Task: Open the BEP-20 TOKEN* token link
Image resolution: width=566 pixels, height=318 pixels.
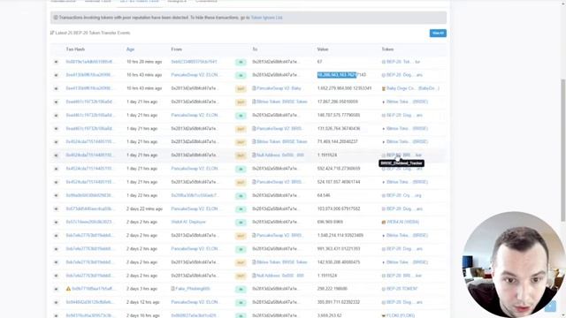Action: (402, 289)
